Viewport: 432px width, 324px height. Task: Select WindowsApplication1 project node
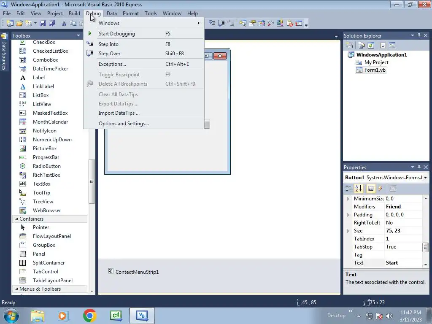381,54
